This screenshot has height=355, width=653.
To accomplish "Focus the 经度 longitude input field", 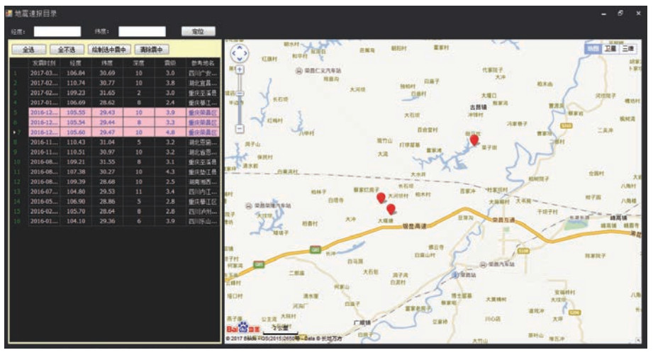I will click(x=57, y=31).
